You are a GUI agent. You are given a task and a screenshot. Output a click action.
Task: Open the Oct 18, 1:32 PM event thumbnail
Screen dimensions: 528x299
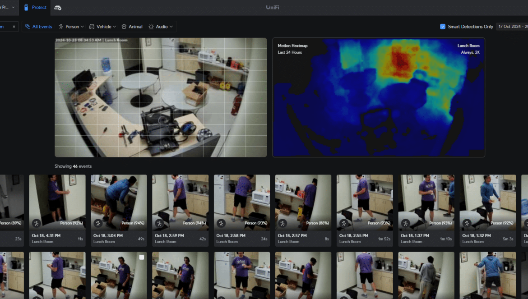487,202
